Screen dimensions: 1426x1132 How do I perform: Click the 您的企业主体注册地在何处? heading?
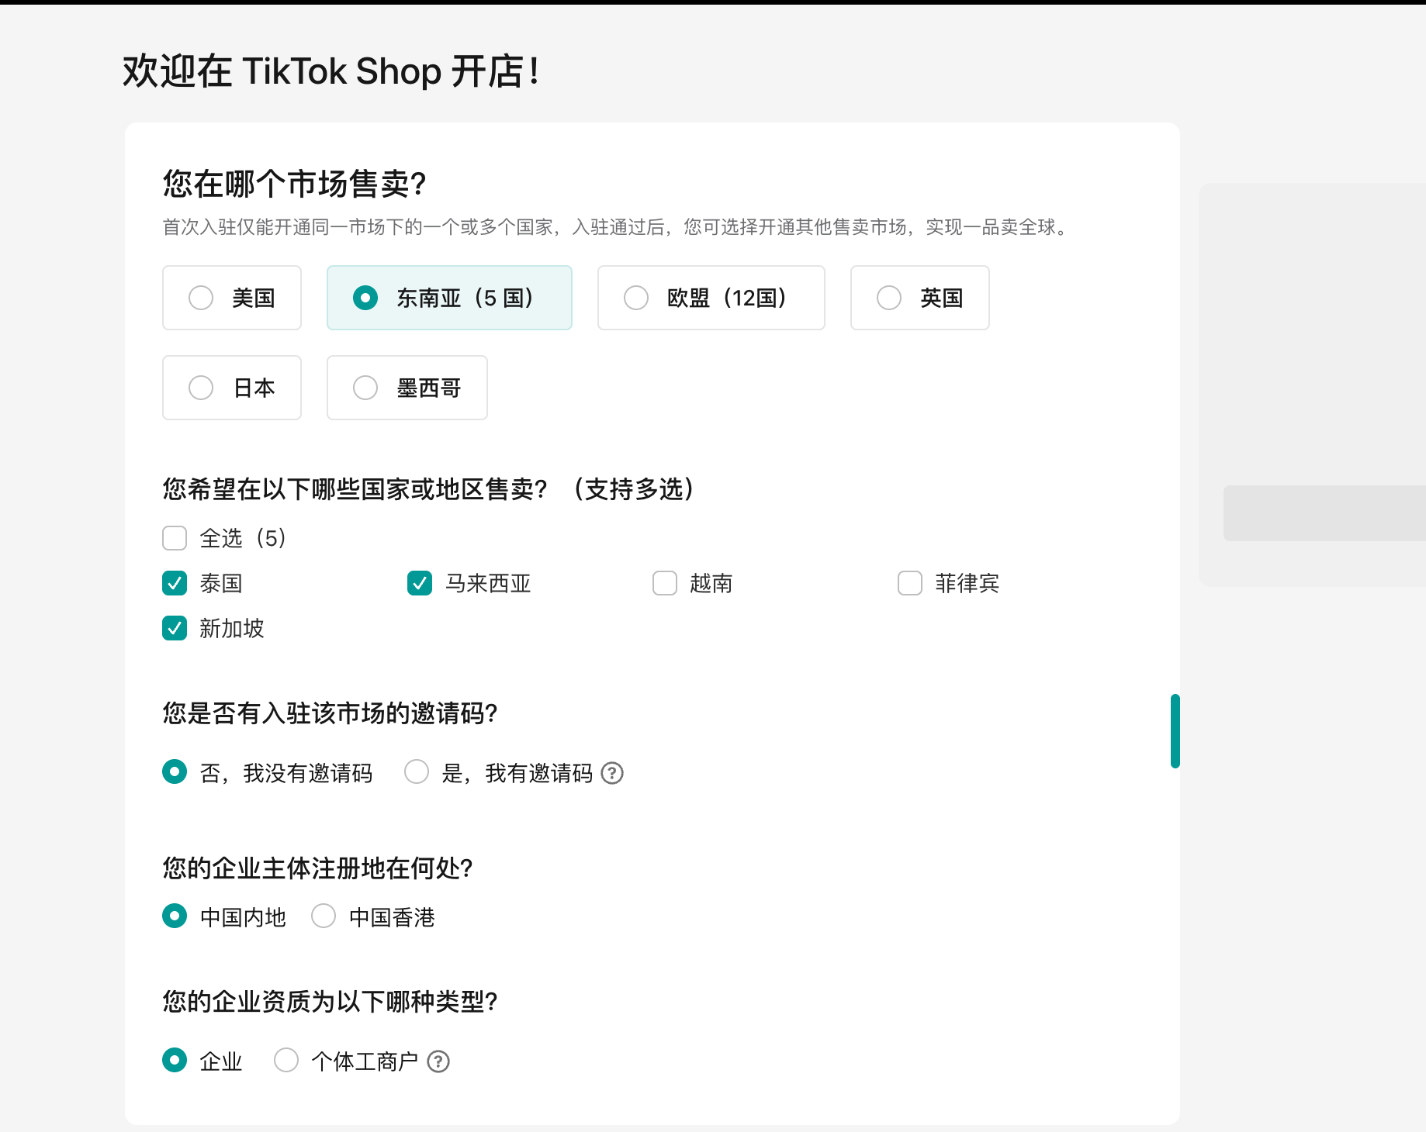tap(317, 868)
